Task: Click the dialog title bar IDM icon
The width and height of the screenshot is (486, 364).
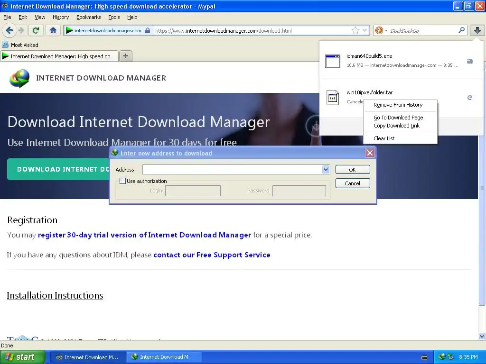Action: pos(115,153)
